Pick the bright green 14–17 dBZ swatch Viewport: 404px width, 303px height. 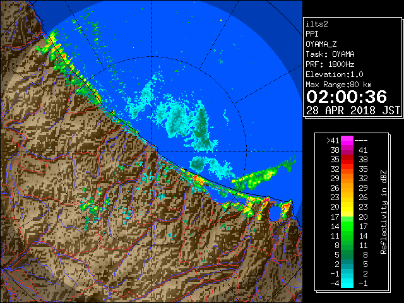point(347,226)
